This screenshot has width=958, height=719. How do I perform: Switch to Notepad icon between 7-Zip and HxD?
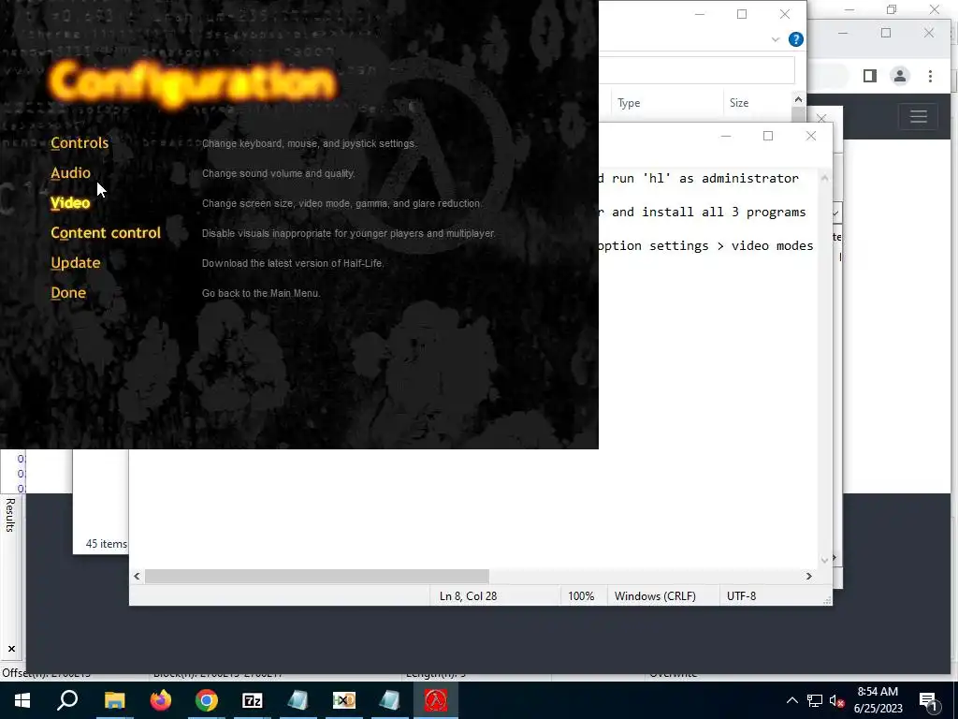[x=298, y=700]
